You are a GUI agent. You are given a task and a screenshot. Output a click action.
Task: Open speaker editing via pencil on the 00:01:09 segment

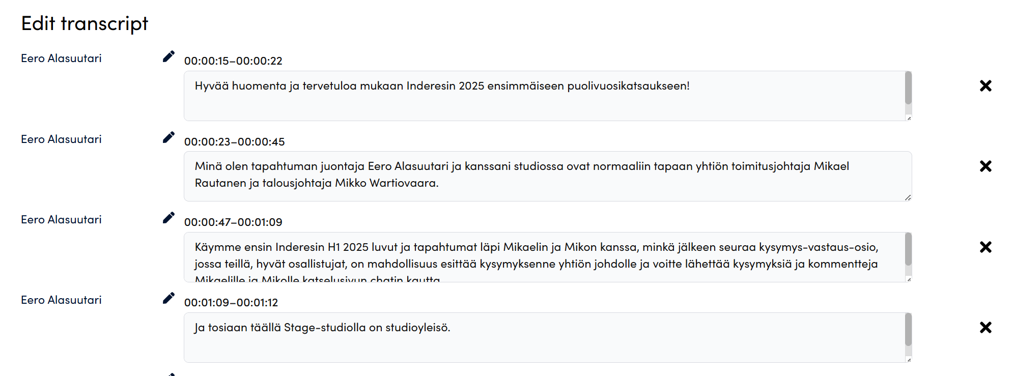coord(168,297)
